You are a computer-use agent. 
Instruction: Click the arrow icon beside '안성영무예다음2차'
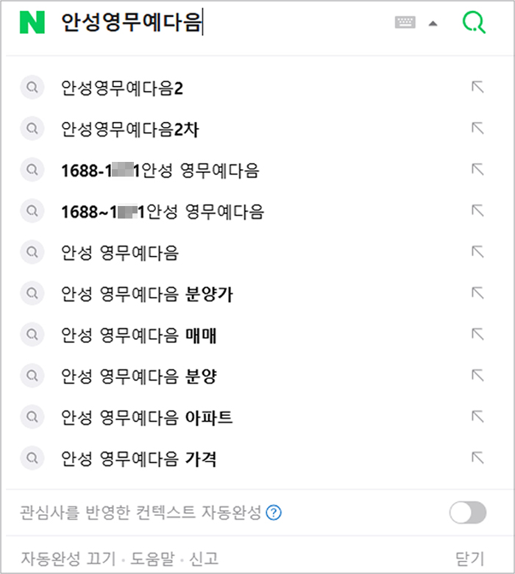[477, 129]
